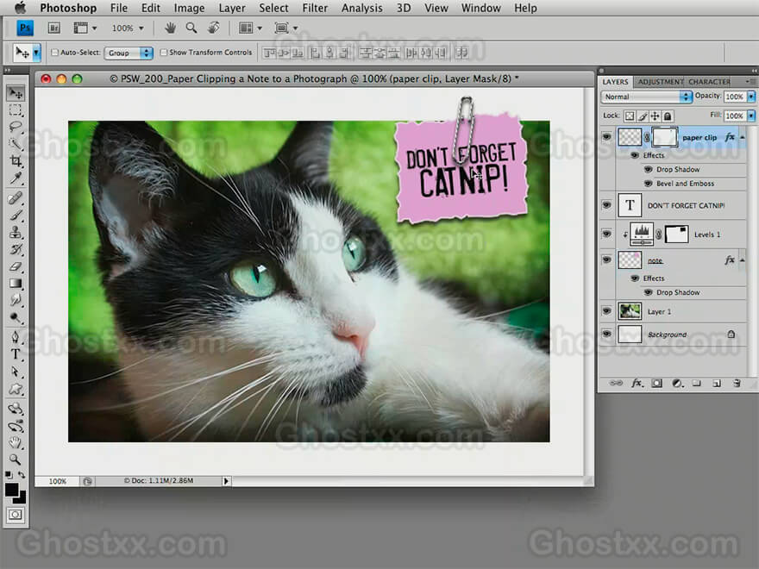Click the Zoom magnifier in application bar
The width and height of the screenshot is (759, 569).
191,28
